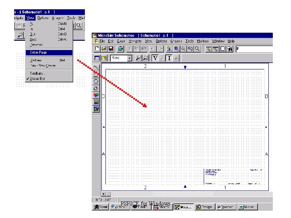
Task: Choose Previous in the View dropdown
Action: pyautogui.click(x=49, y=45)
